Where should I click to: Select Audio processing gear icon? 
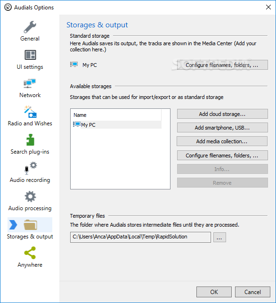30,197
